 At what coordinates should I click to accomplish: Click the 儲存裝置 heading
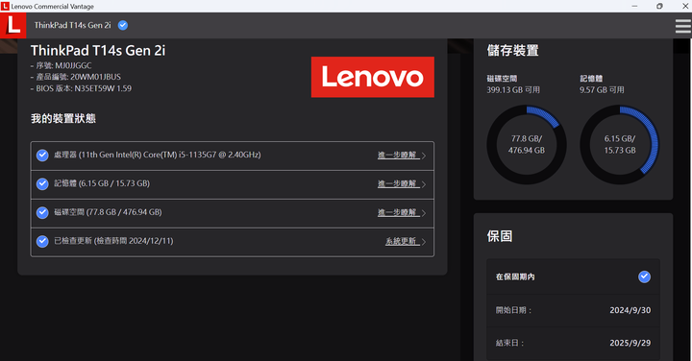pos(513,50)
